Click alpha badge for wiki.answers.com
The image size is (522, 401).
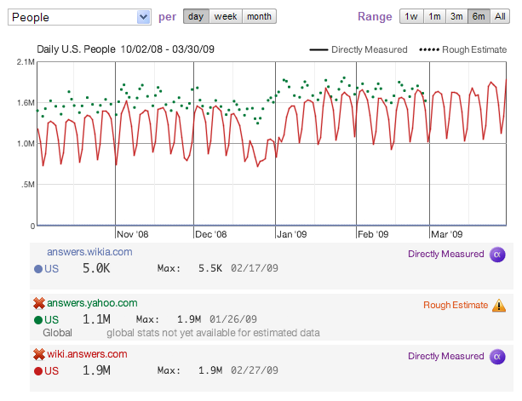click(x=497, y=357)
